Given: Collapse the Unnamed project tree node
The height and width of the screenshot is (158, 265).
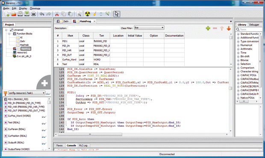Looking at the screenshot, I should [x=6, y=30].
